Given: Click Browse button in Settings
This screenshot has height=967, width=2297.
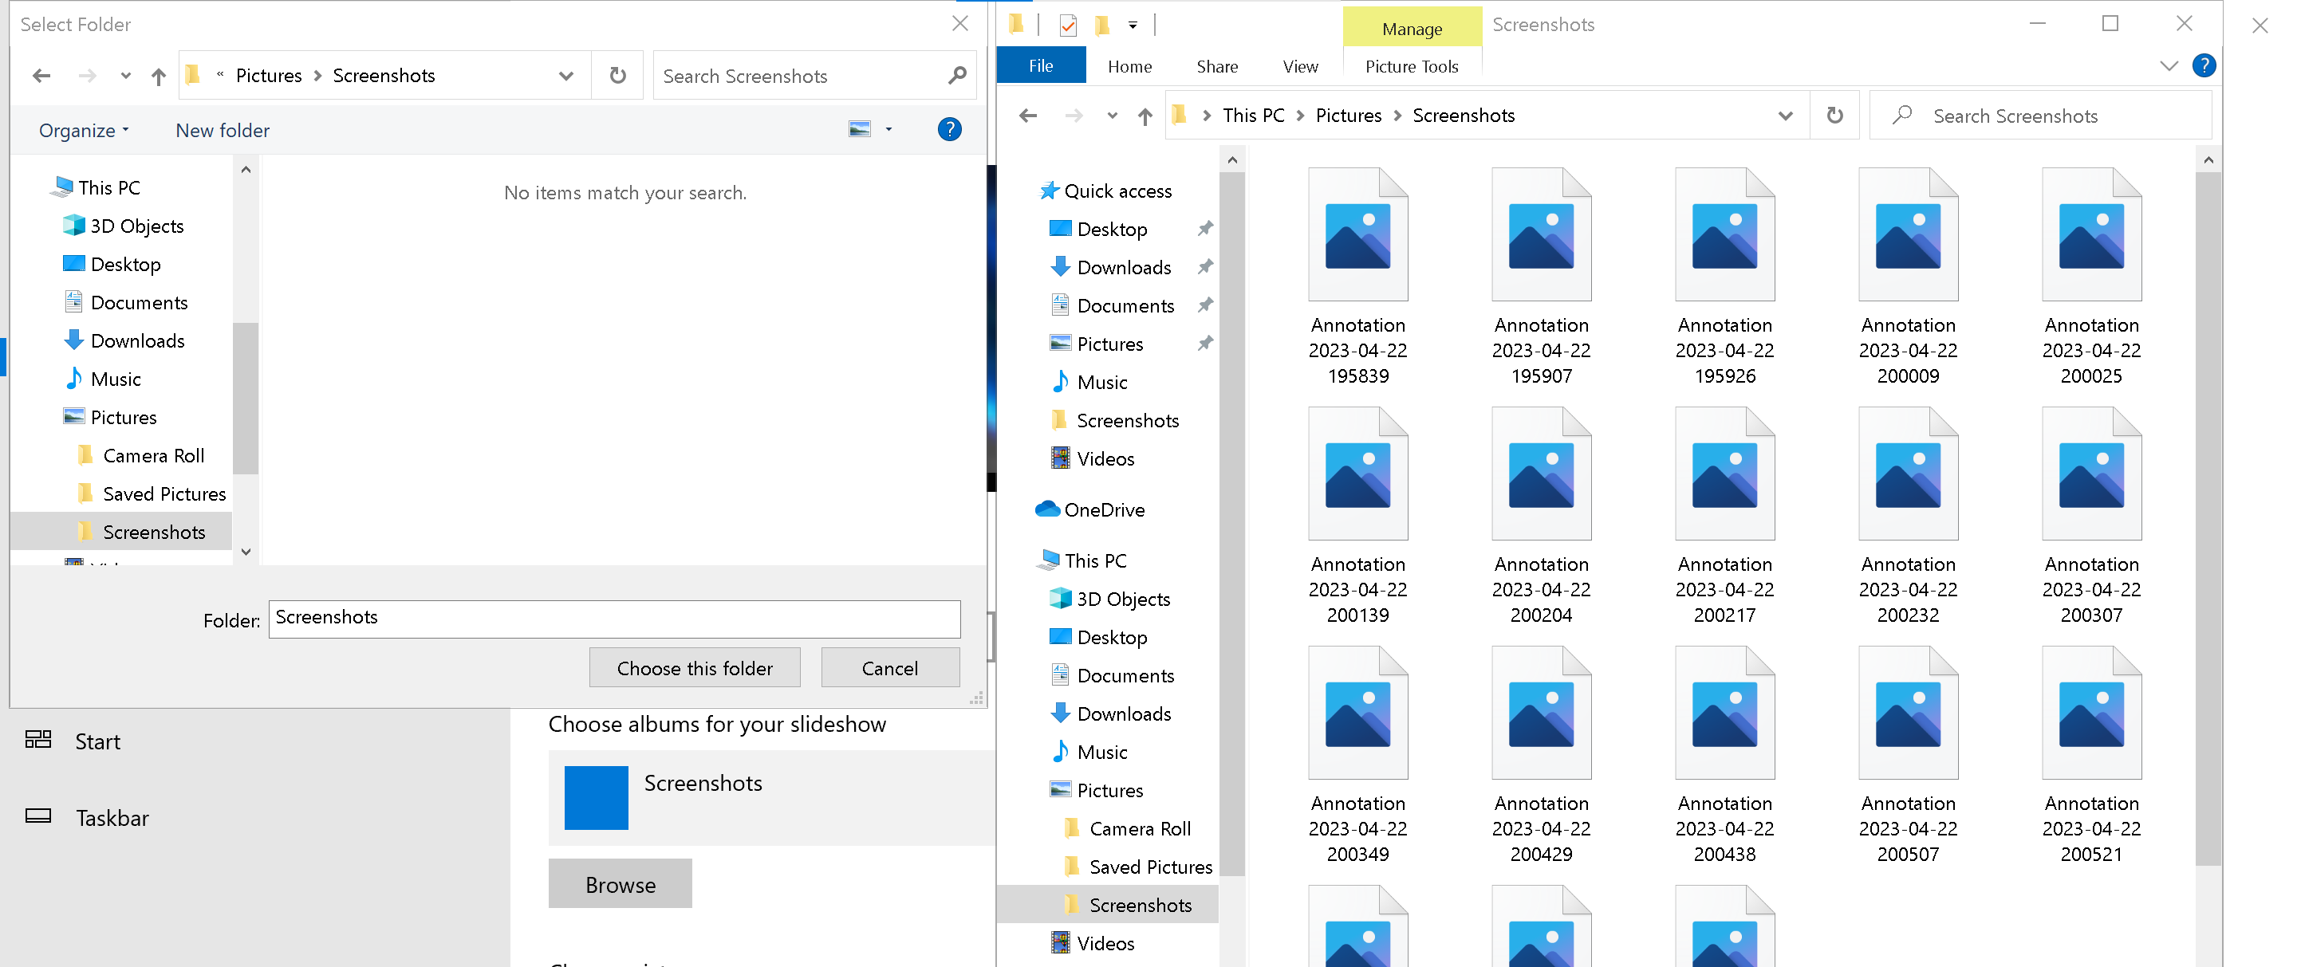Looking at the screenshot, I should 620,884.
